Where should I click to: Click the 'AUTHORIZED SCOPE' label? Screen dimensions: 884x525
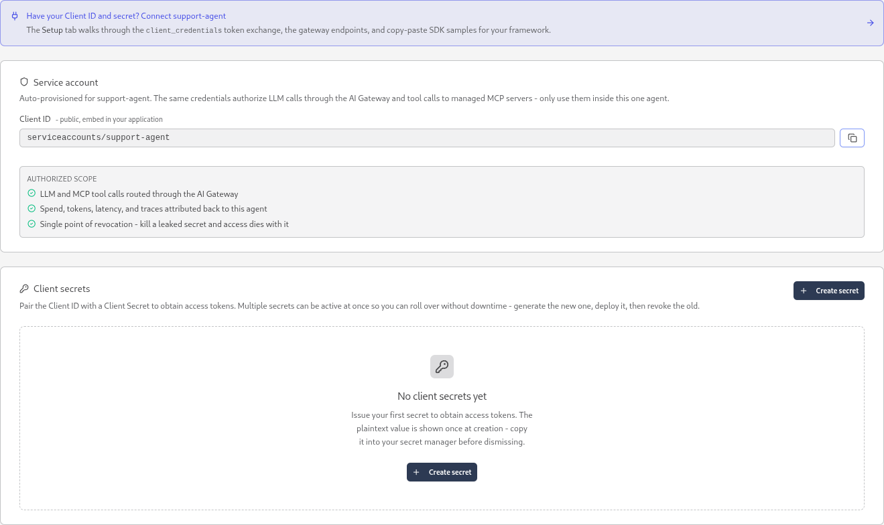click(62, 179)
